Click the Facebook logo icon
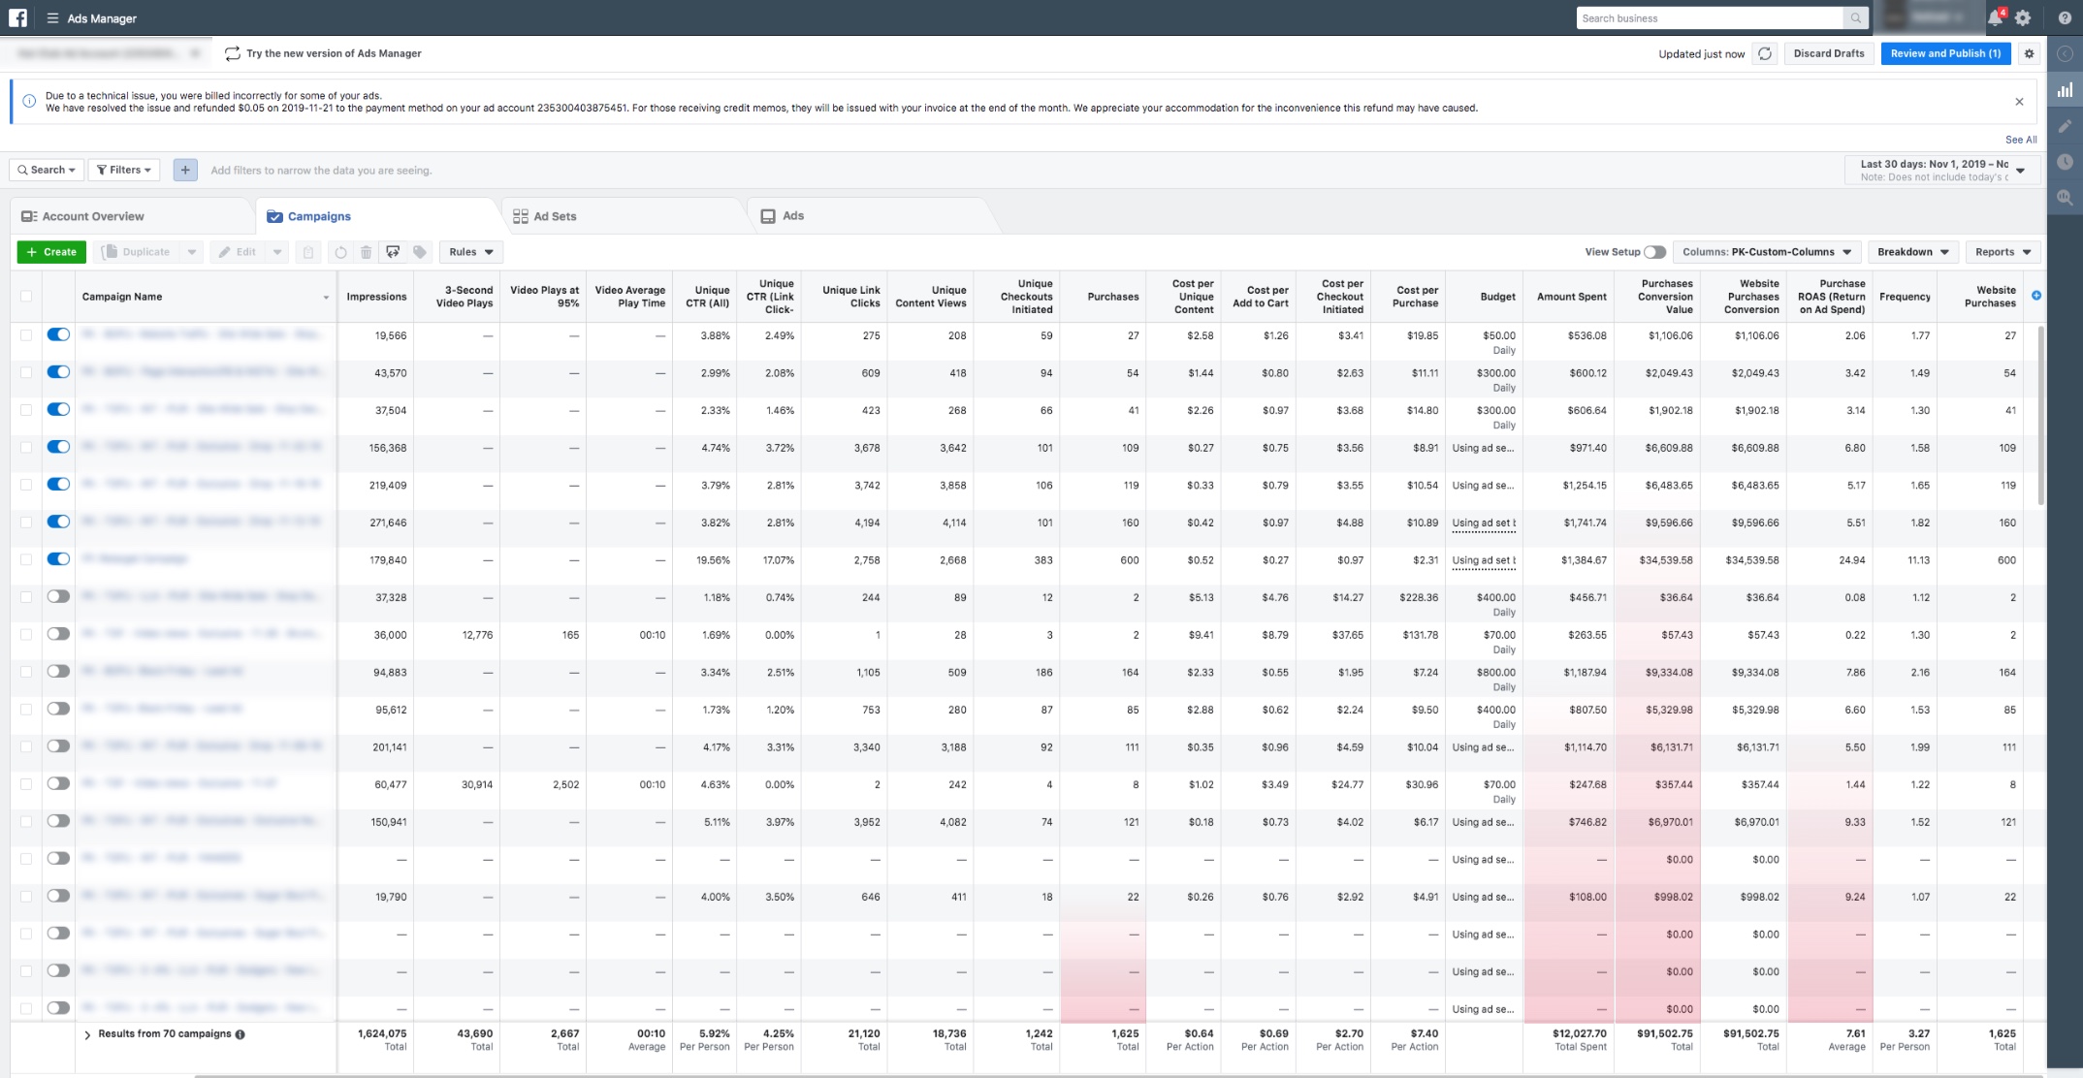 17,17
